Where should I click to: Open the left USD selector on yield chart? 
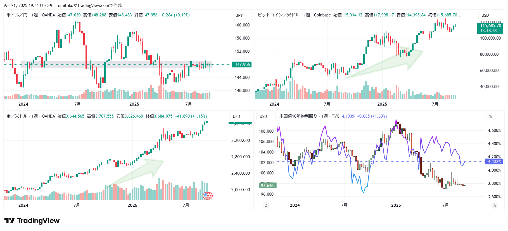click(x=263, y=116)
